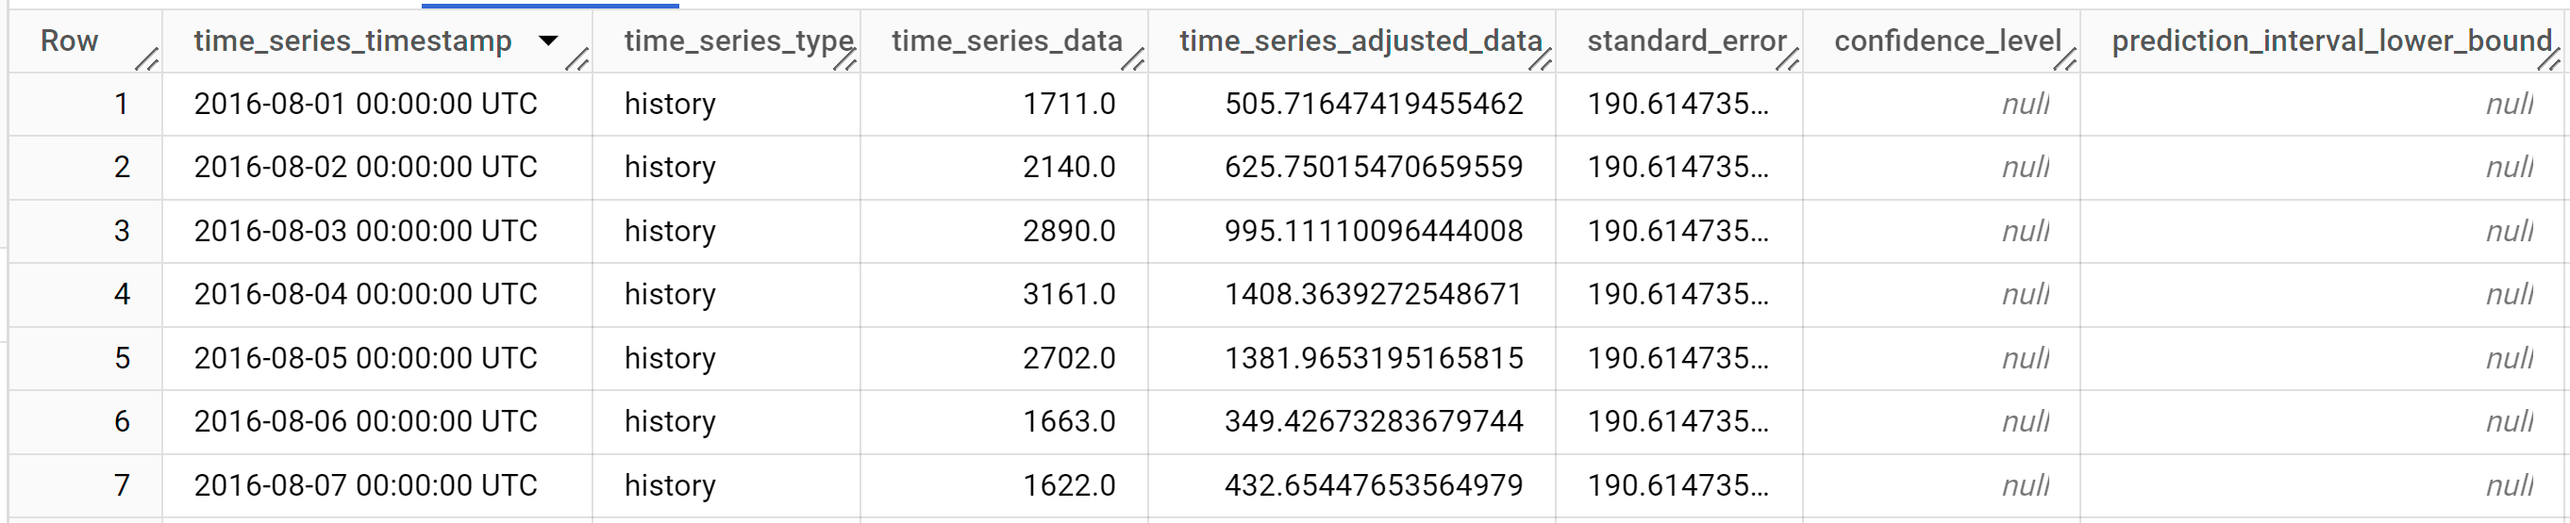Viewport: 2570px width, 523px height.
Task: Click the time_series_adjusted_data column resize handle
Action: tap(1541, 59)
